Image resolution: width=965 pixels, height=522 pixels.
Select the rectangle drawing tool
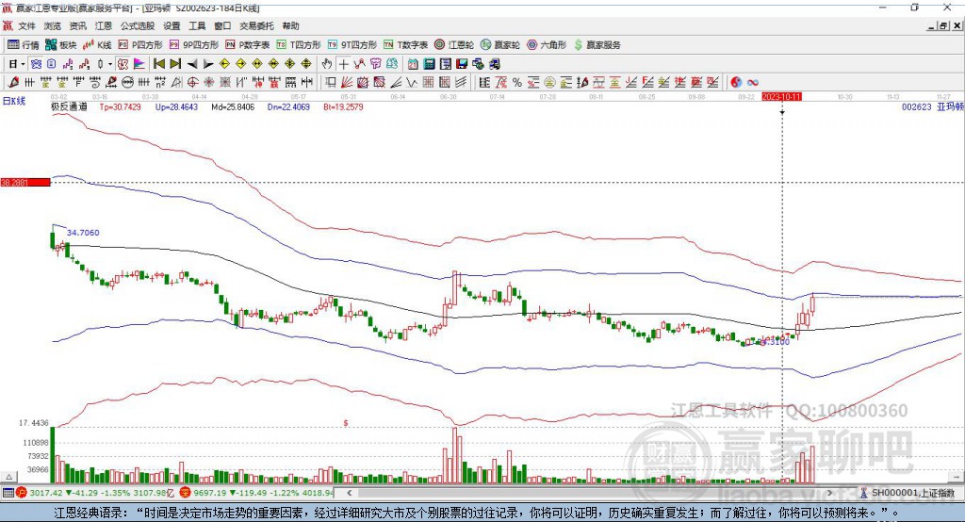coord(330,83)
